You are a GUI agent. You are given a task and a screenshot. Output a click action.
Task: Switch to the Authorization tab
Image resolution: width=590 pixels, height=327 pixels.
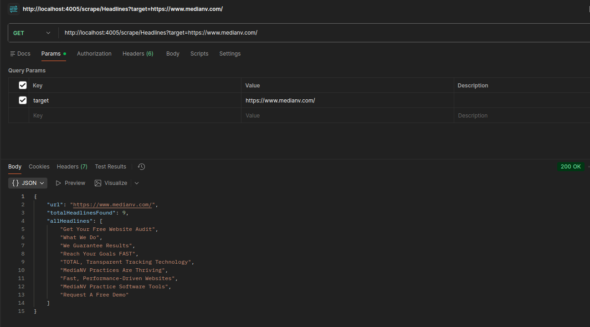pos(94,54)
